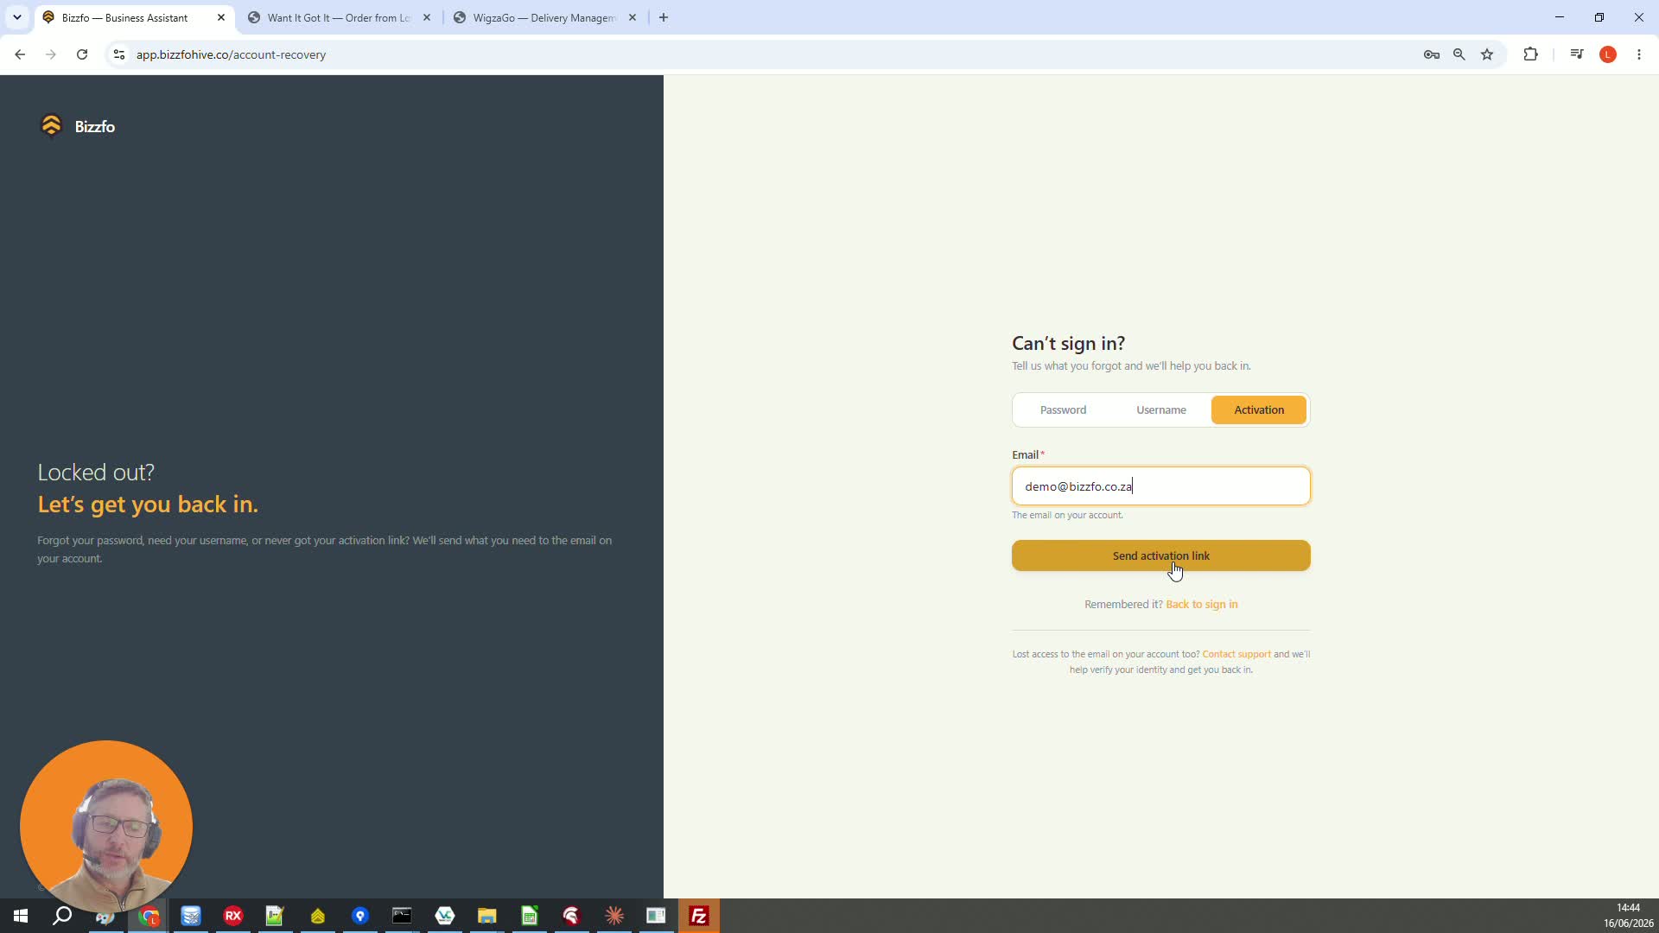Image resolution: width=1659 pixels, height=933 pixels.
Task: Click the Contact support link
Action: [x=1236, y=654]
